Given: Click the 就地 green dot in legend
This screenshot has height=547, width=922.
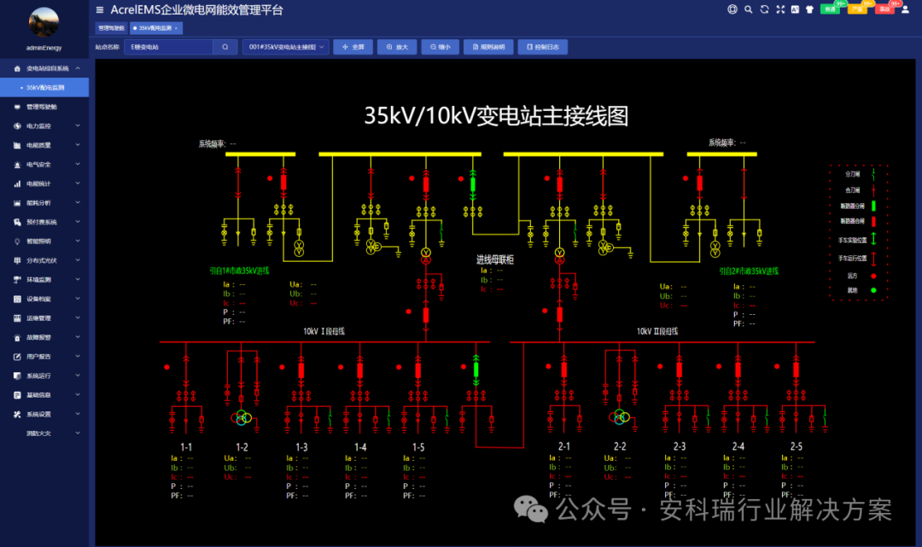Looking at the screenshot, I should coord(873,290).
